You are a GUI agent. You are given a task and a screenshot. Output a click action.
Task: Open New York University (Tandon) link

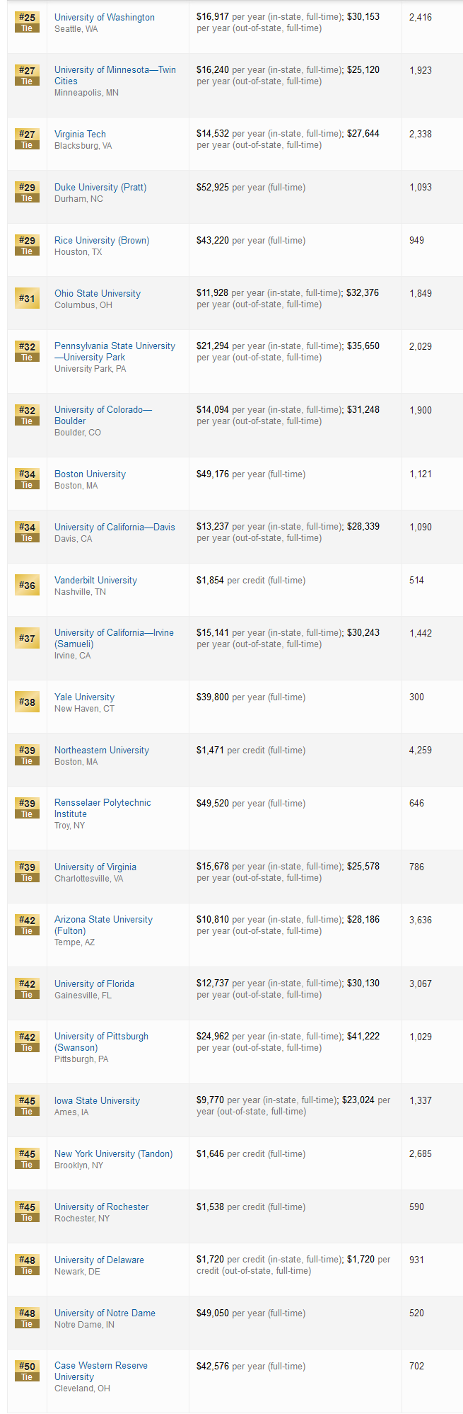(x=113, y=1153)
